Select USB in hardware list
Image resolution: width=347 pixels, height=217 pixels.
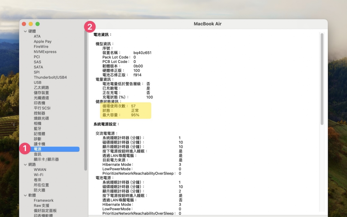click(x=37, y=82)
